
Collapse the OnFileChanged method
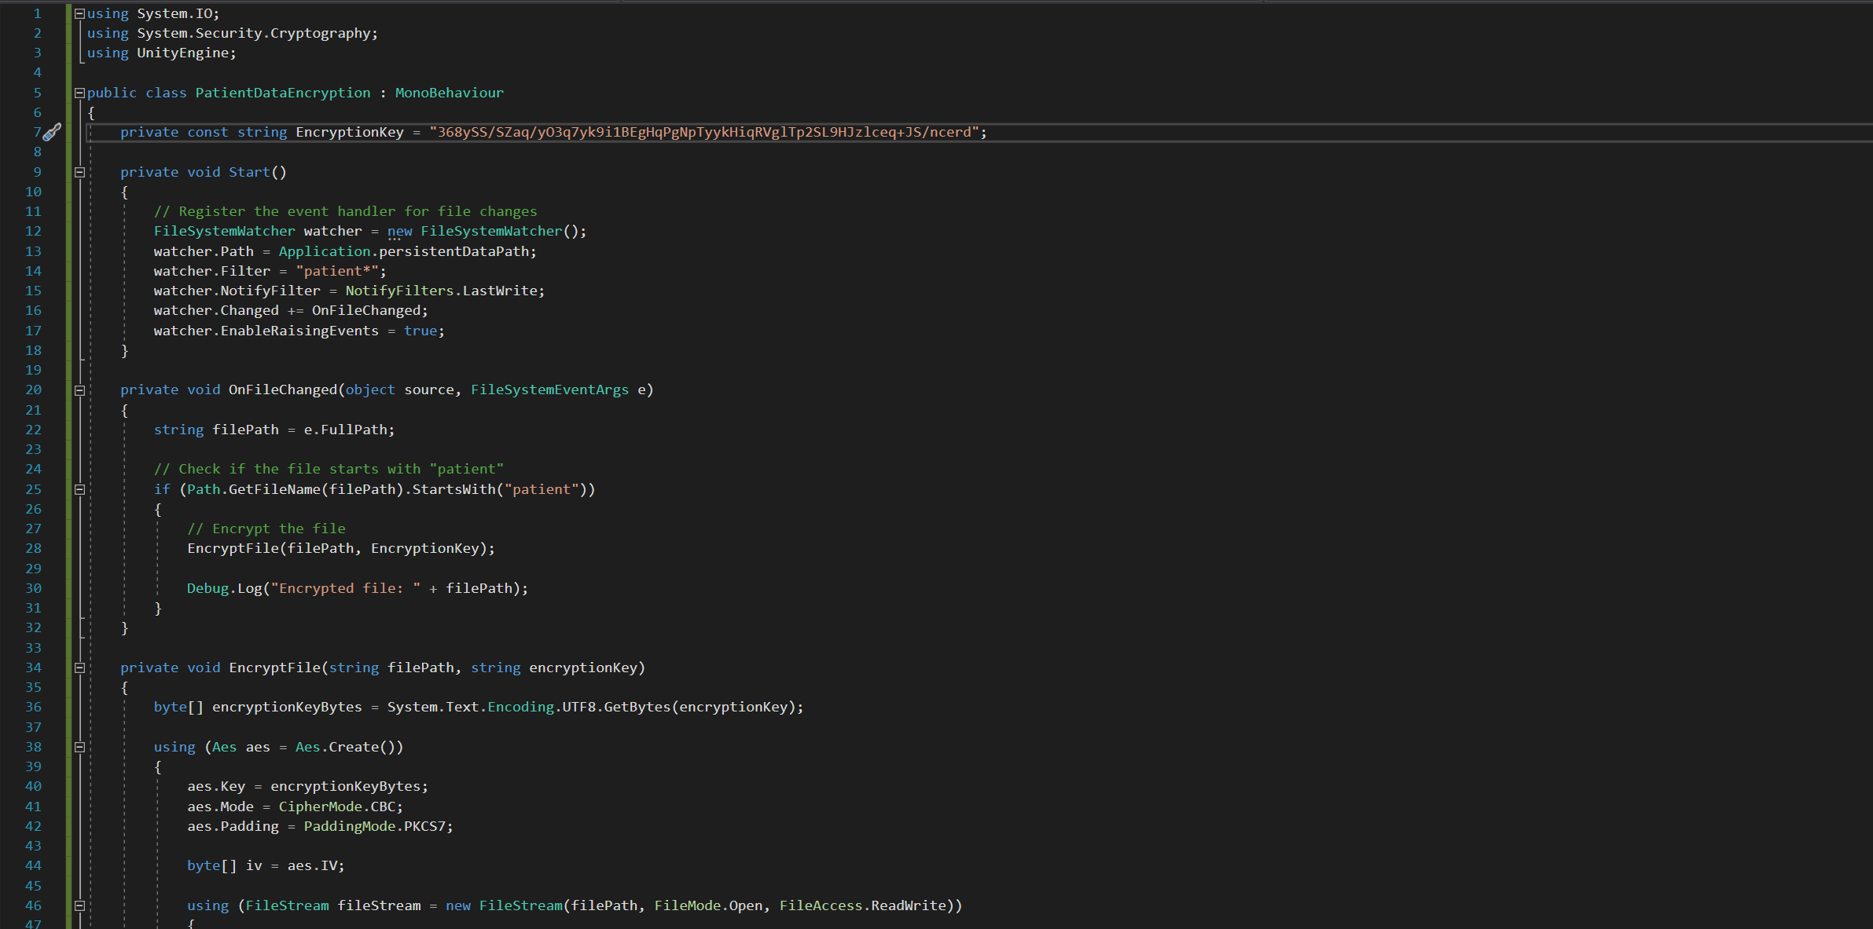(79, 390)
